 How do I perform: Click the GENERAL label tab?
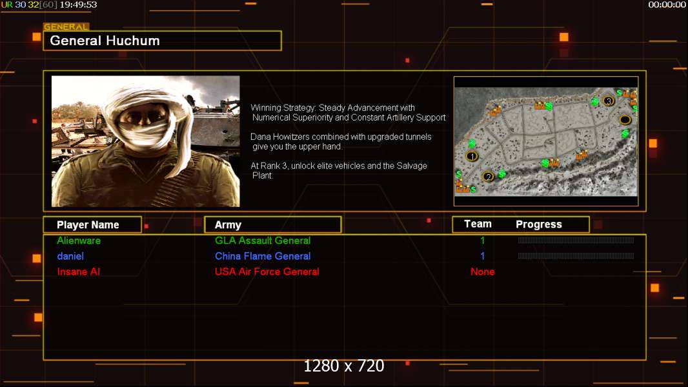(66, 26)
